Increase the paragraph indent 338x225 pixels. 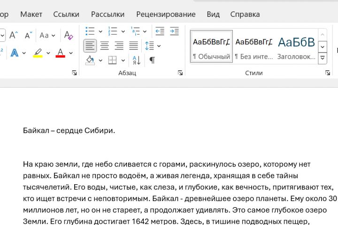174,31
